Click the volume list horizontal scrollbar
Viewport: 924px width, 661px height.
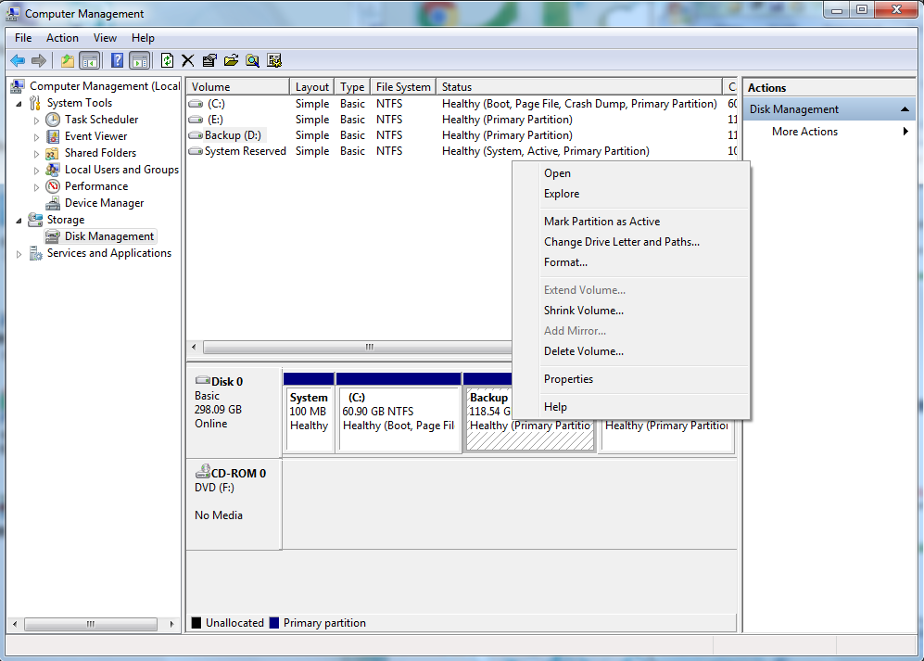(369, 348)
